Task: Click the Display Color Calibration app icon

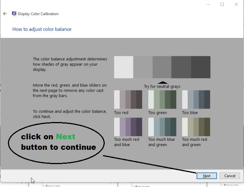Action: click(x=14, y=14)
